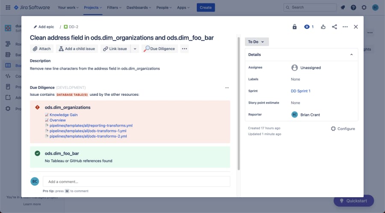Open the Apps menu
Screen dimensions: 385x213
(183, 7)
